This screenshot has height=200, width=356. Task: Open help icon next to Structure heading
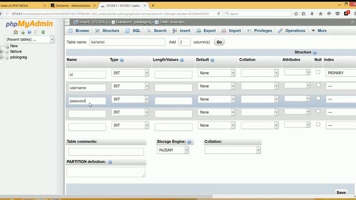[314, 53]
